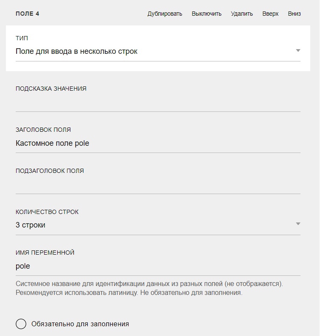
Task: Move the field up with Вверх
Action: point(270,14)
